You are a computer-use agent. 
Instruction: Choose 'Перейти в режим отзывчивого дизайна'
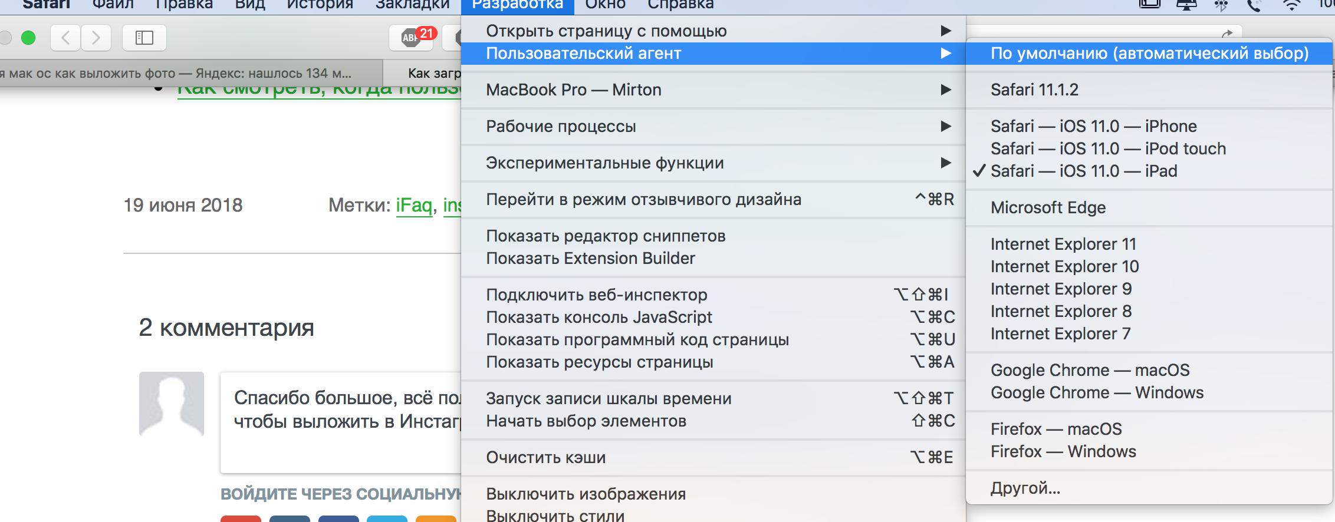pyautogui.click(x=713, y=199)
